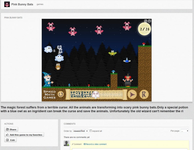Image resolution: width=194 pixels, height=150 pixels.
Task: Open the Per page dropdown
Action: pos(185,131)
